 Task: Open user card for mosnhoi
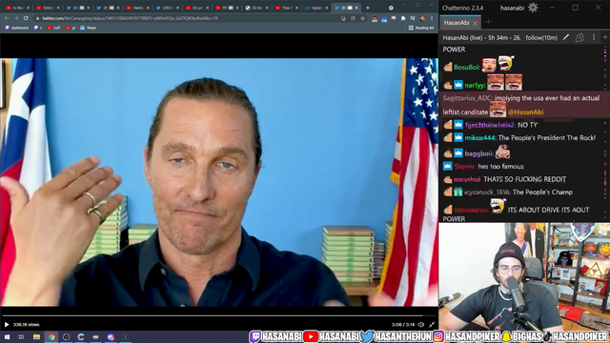[467, 179]
